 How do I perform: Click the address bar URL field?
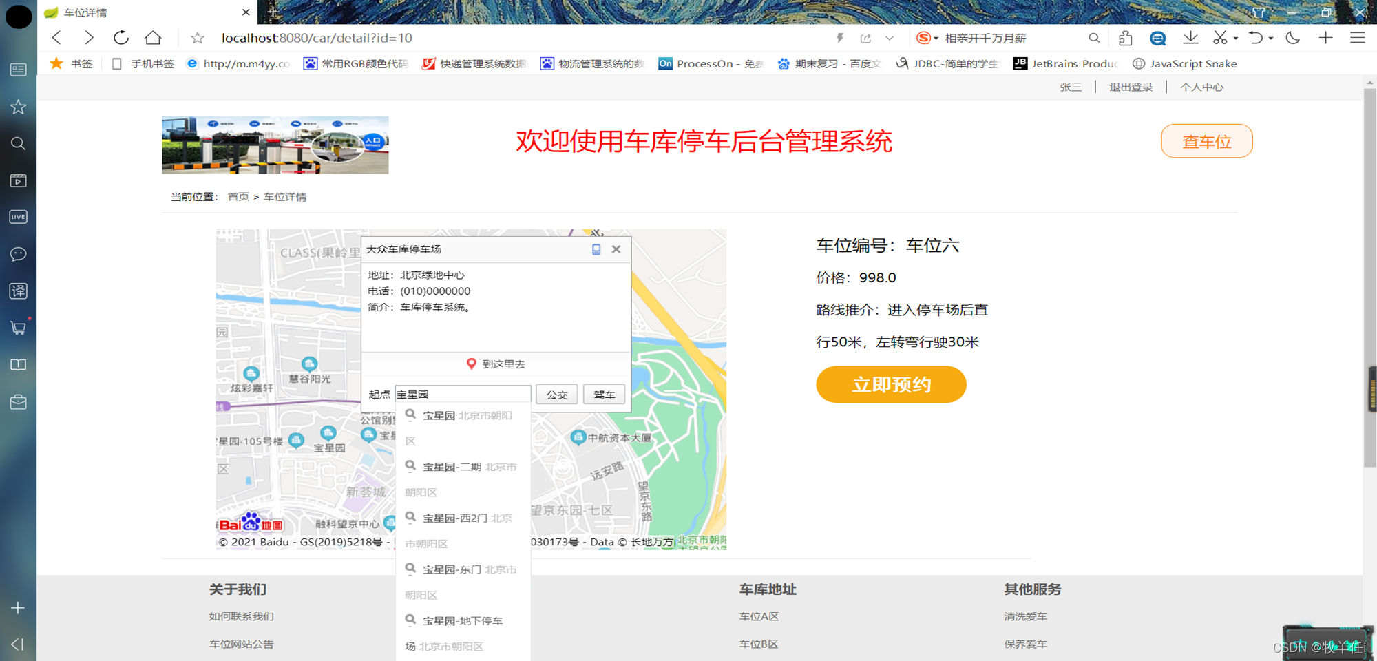point(523,38)
